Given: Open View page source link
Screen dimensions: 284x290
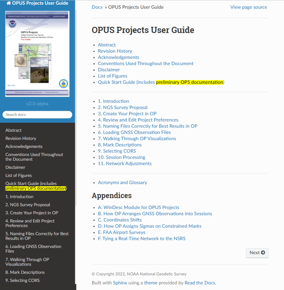Looking at the screenshot, I should (x=249, y=7).
